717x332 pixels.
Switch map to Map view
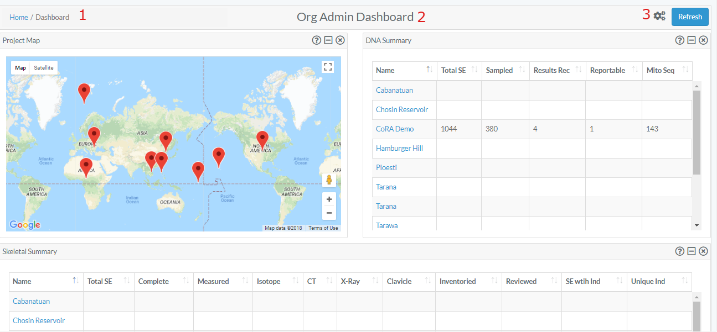(20, 68)
